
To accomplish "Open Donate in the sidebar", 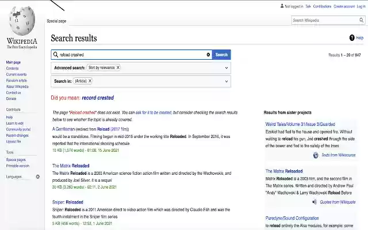I will [11, 99].
